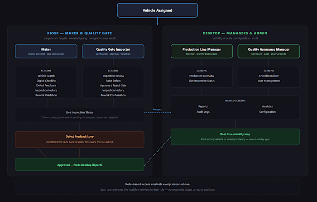This screenshot has width=317, height=202.
Task: Click Inspection Review entry
Action: (113, 76)
